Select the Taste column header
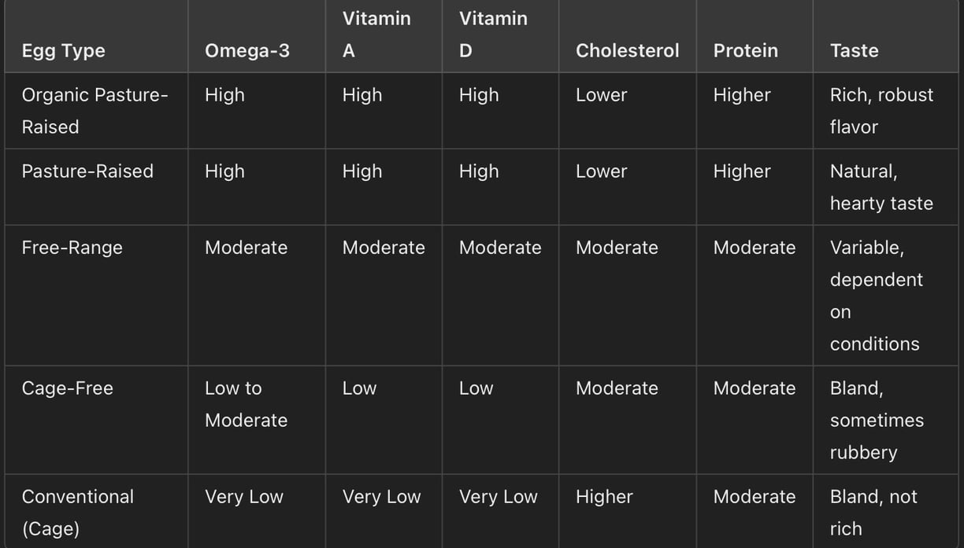 (854, 50)
